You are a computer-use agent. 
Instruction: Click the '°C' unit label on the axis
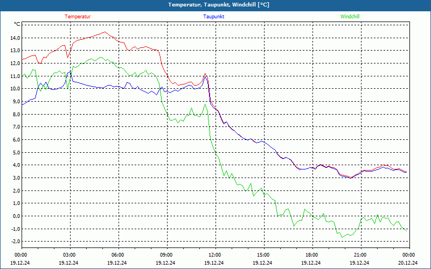17,24
